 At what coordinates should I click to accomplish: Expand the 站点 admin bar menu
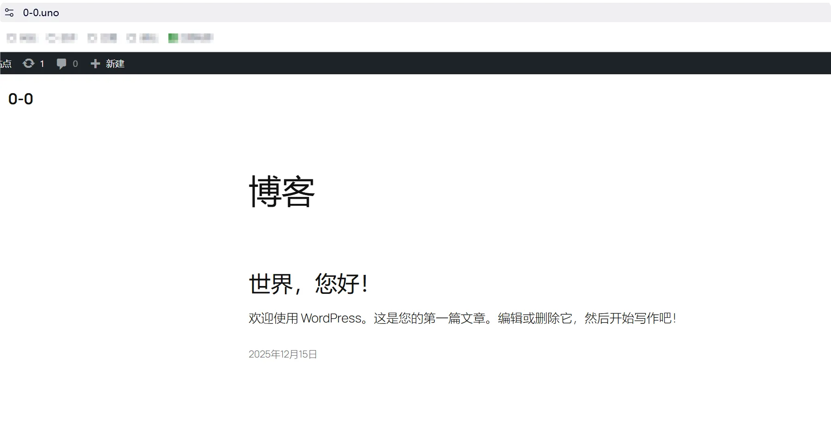6,63
